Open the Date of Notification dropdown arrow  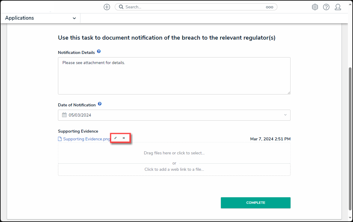[285, 115]
